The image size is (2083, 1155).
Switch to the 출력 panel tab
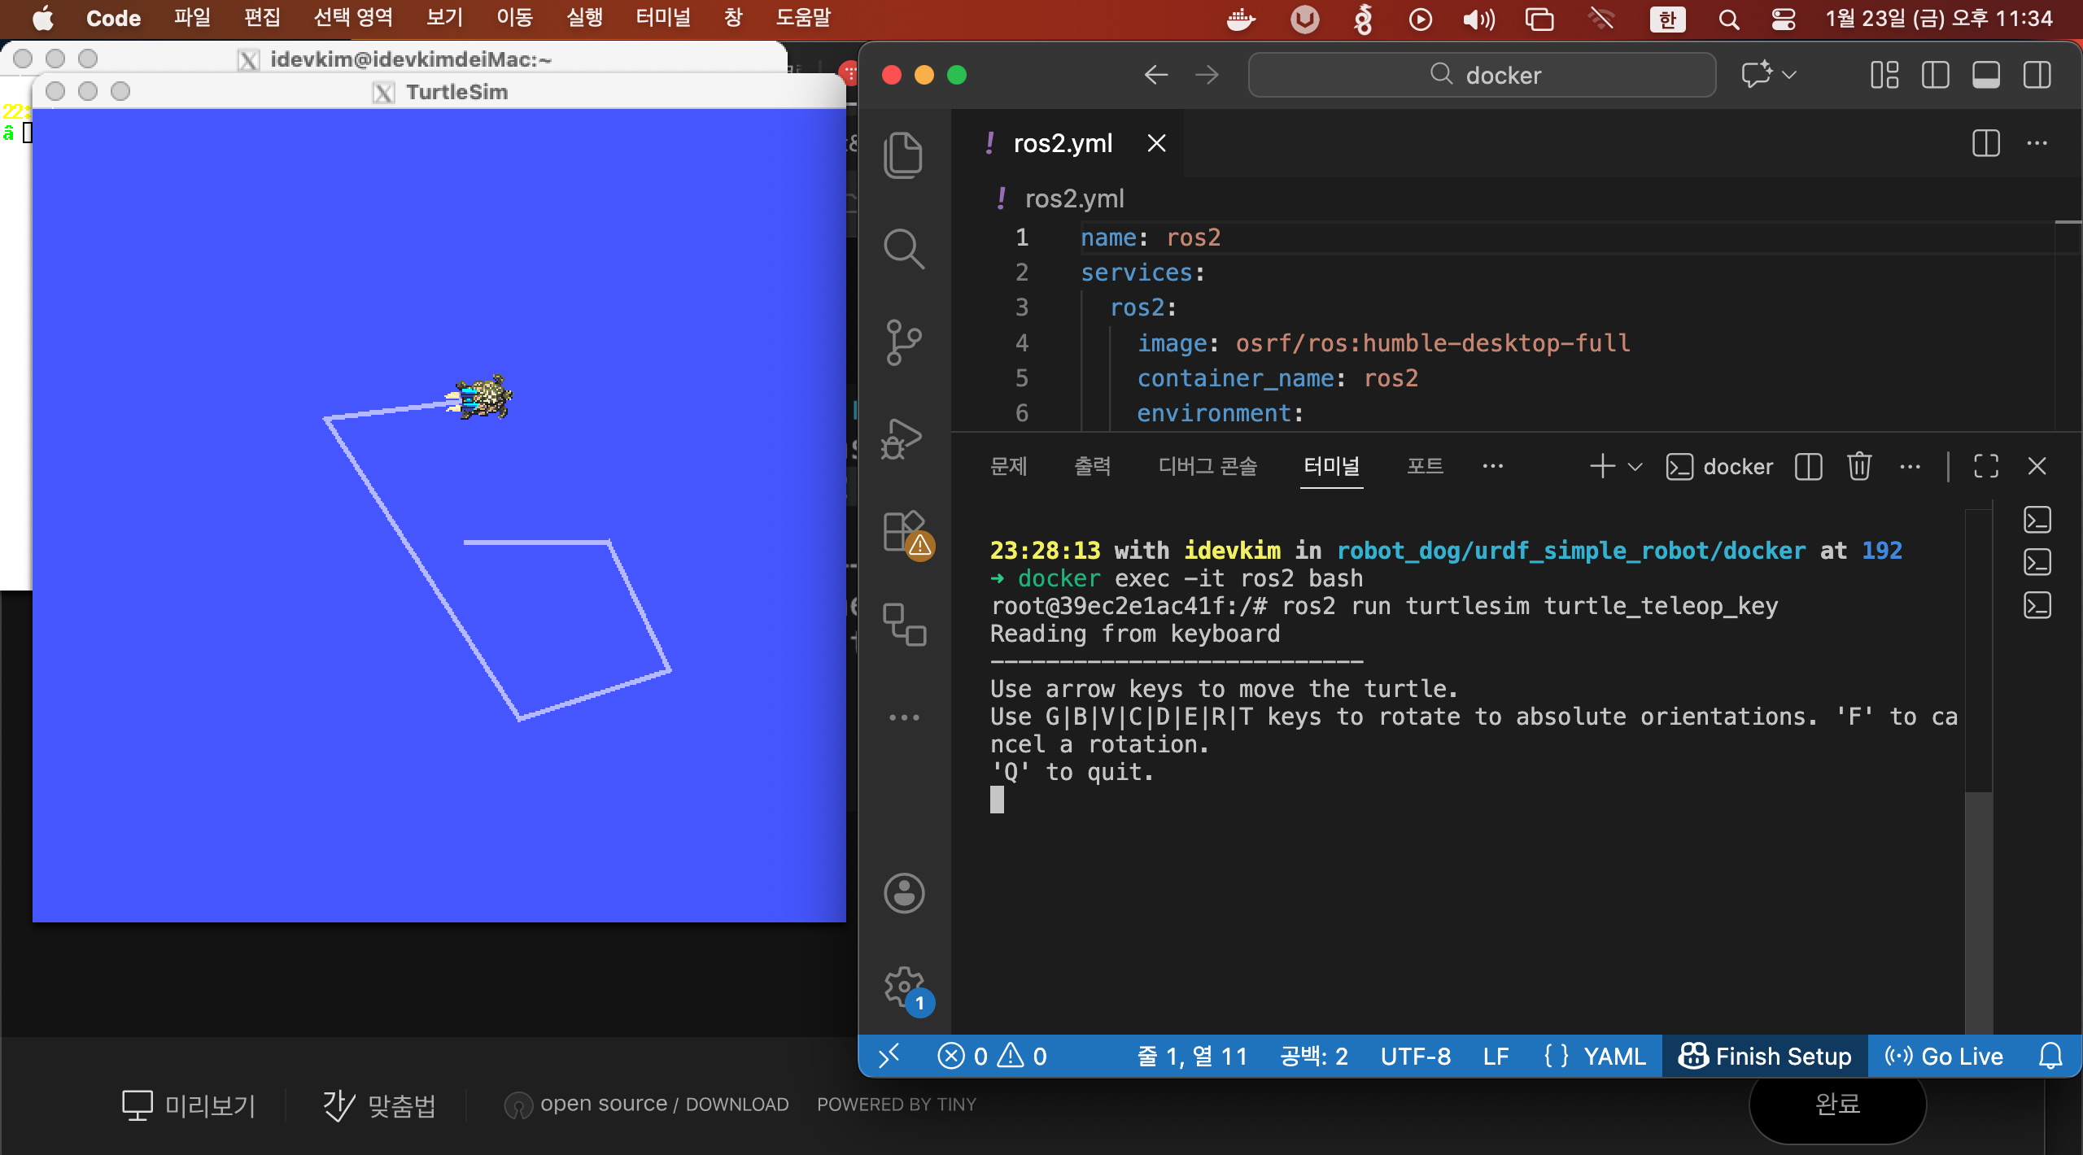1093,466
